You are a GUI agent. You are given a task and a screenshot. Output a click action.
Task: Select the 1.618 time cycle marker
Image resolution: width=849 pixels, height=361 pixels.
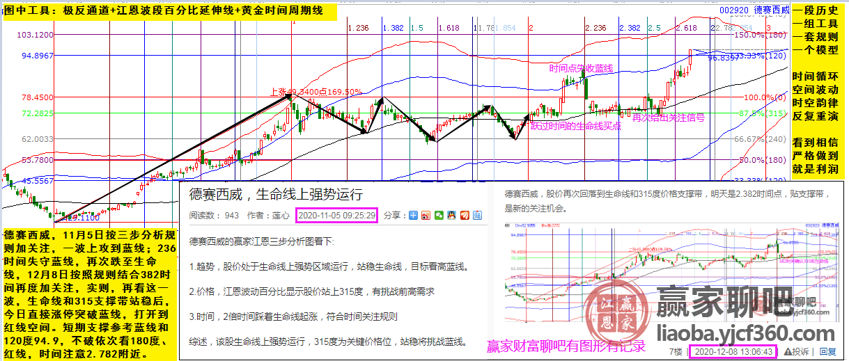(448, 28)
